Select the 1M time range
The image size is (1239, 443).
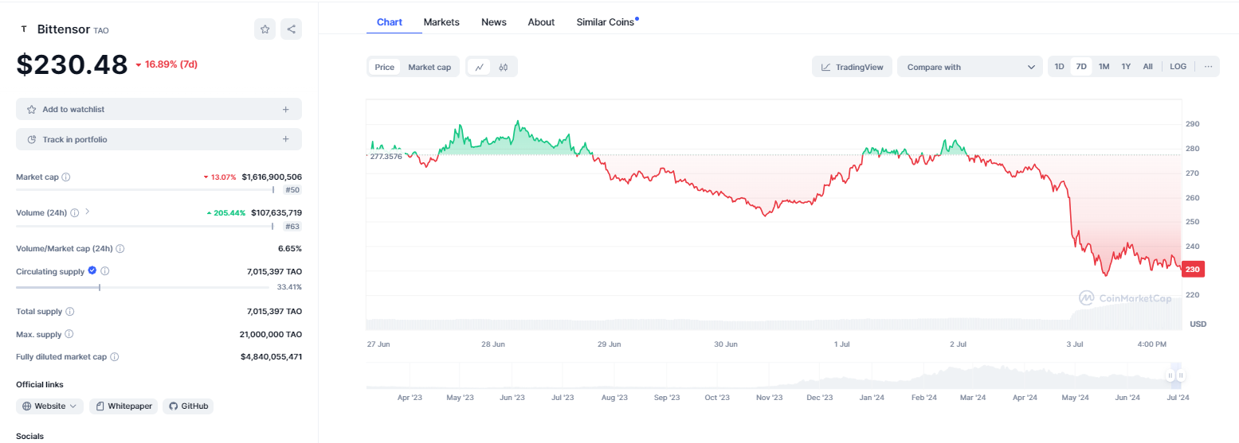1104,67
